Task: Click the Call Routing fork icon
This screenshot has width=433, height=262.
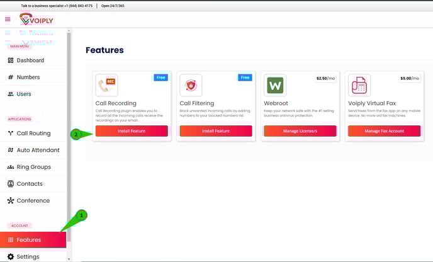Action: coord(11,134)
